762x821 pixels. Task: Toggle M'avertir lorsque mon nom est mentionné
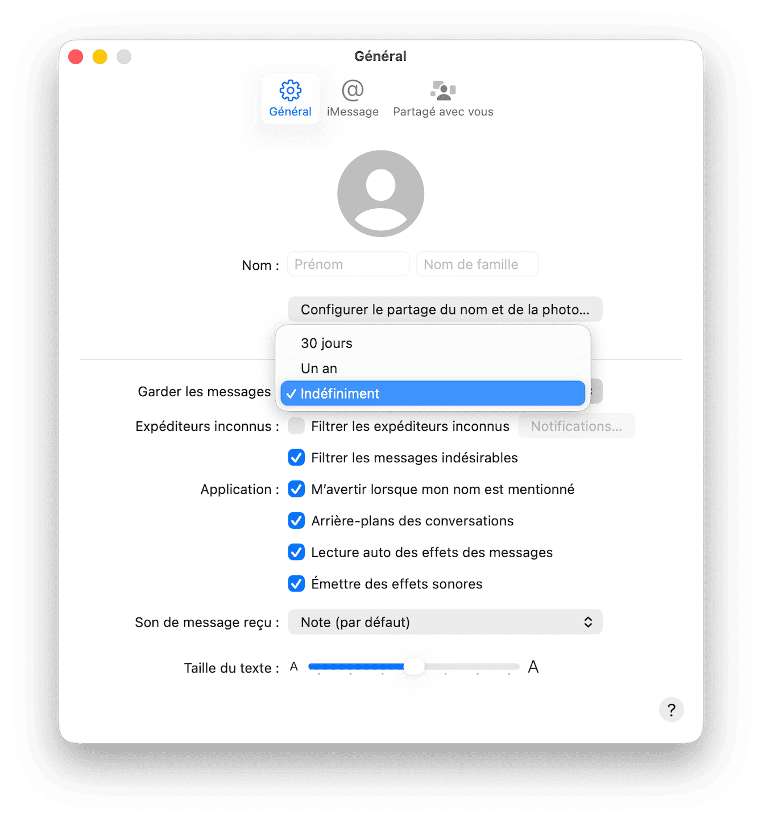pyautogui.click(x=296, y=489)
